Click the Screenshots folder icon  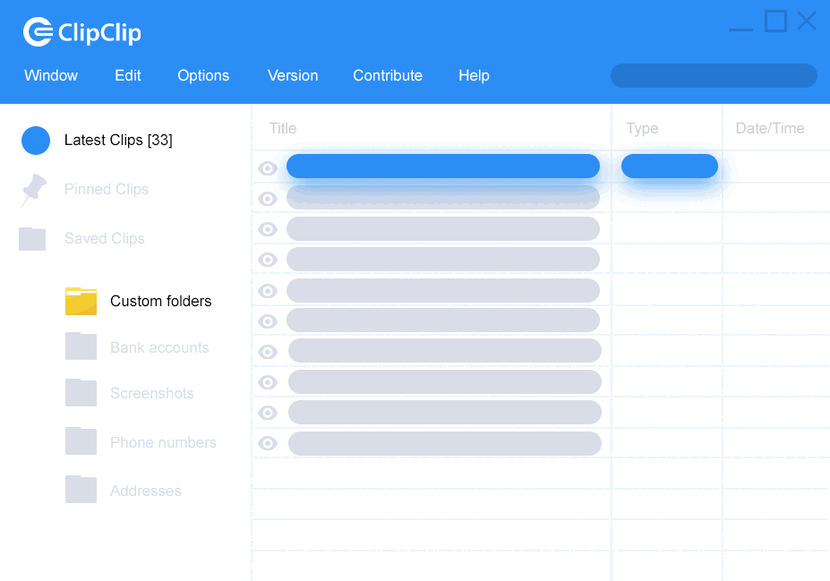tap(81, 393)
